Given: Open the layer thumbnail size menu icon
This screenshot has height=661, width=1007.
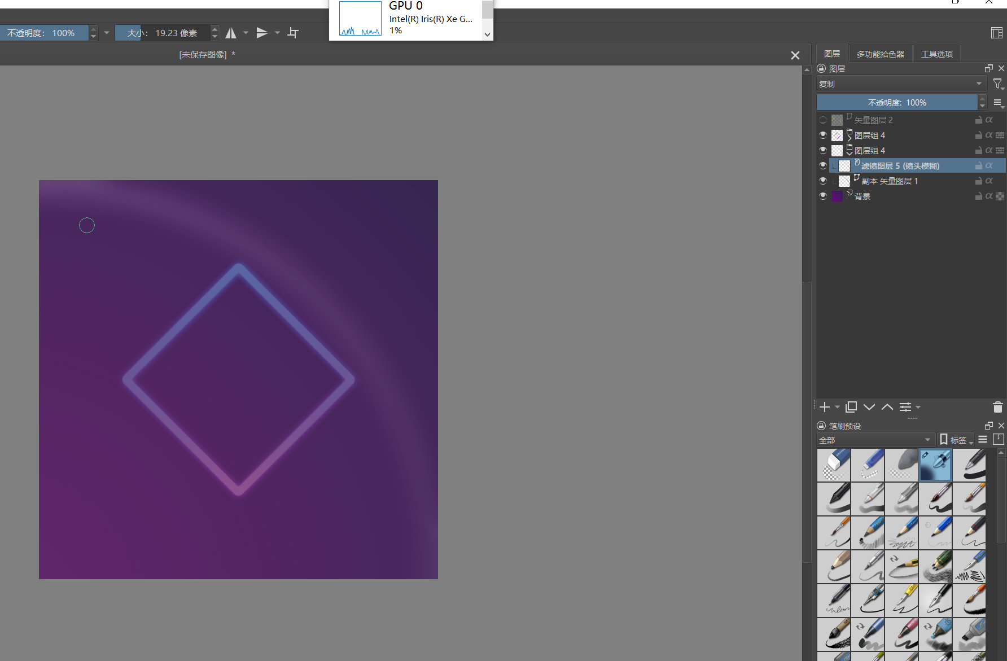Looking at the screenshot, I should (x=998, y=103).
